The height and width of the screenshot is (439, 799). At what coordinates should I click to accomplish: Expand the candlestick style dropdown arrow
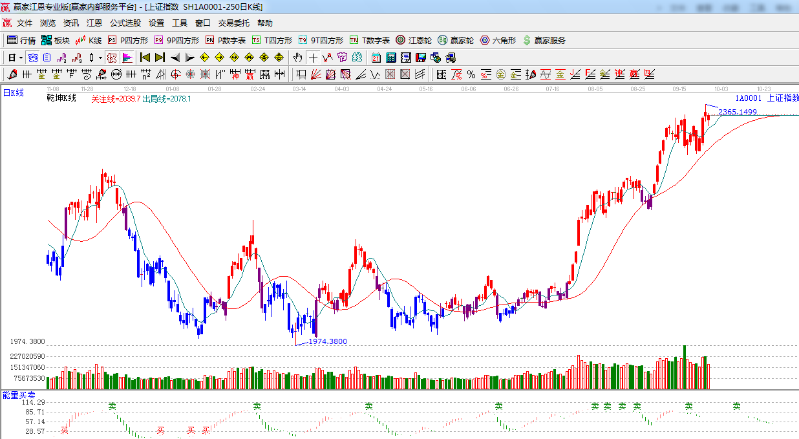[100, 58]
